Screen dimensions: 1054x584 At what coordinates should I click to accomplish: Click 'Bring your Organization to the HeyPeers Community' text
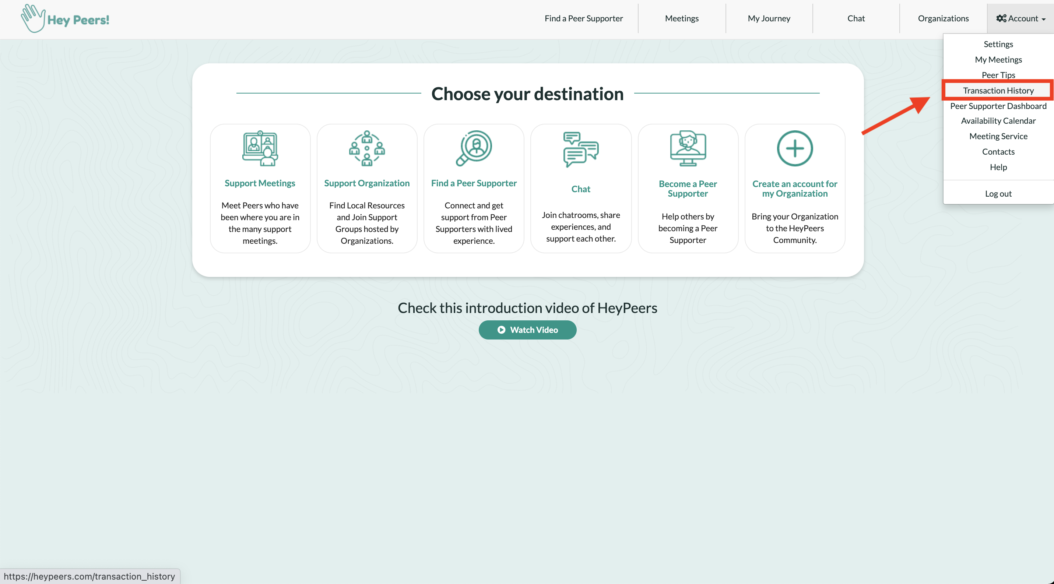(x=795, y=228)
